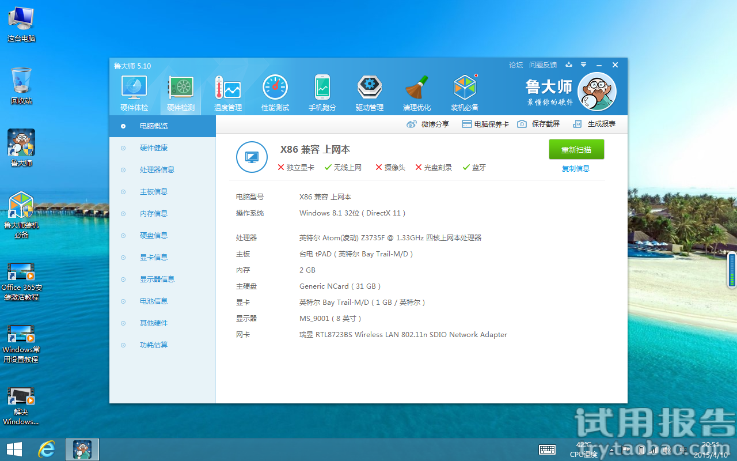Image resolution: width=737 pixels, height=461 pixels.
Task: Open the 清理优化 cleanup broom tool
Action: [417, 93]
